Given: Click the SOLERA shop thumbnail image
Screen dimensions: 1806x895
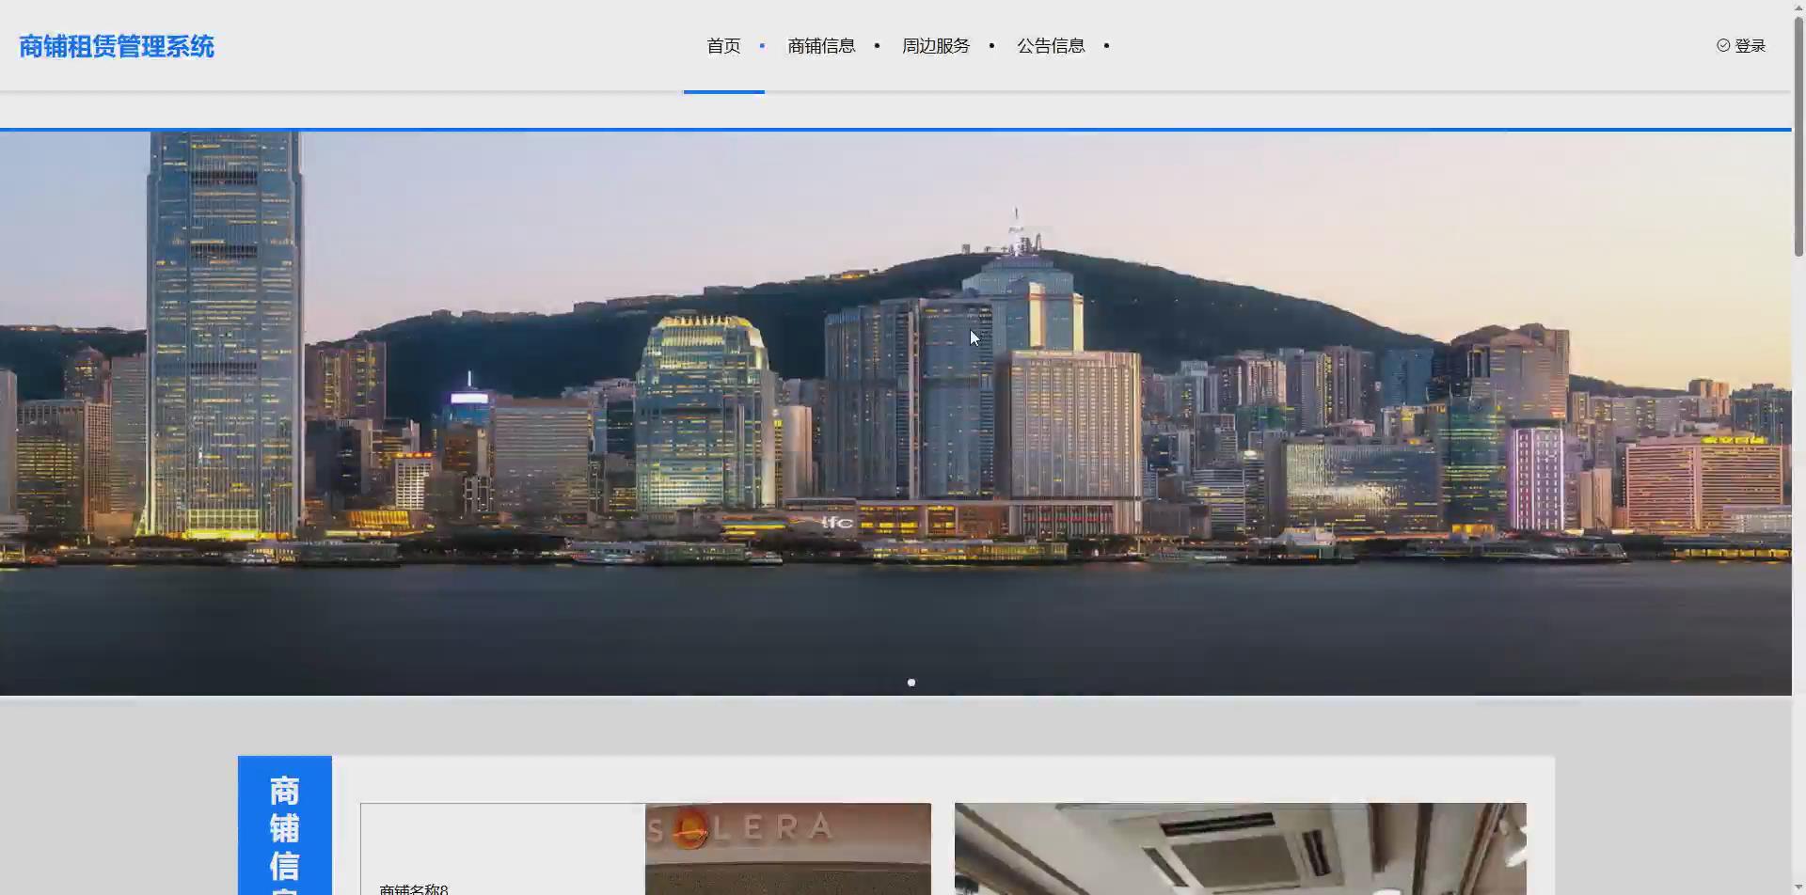Looking at the screenshot, I should 787,847.
